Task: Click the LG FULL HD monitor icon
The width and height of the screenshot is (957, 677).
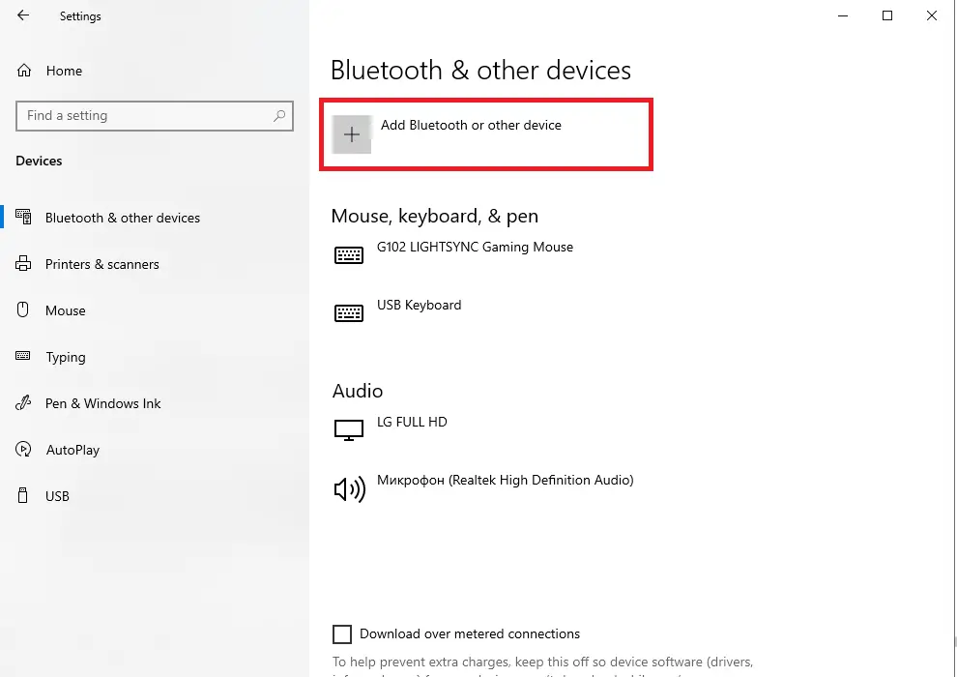Action: [x=349, y=429]
